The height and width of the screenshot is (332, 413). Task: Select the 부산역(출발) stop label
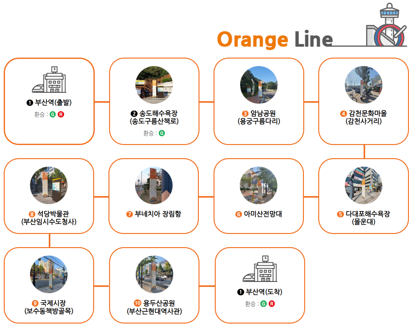(53, 102)
